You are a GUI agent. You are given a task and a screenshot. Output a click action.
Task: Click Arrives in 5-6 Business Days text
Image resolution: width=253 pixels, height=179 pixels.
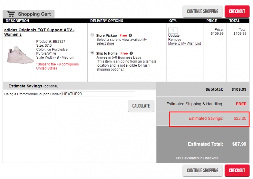(119, 58)
